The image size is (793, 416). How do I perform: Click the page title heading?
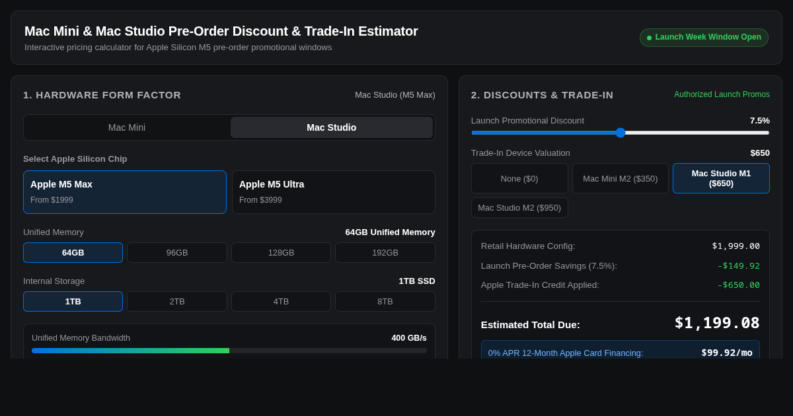point(221,31)
